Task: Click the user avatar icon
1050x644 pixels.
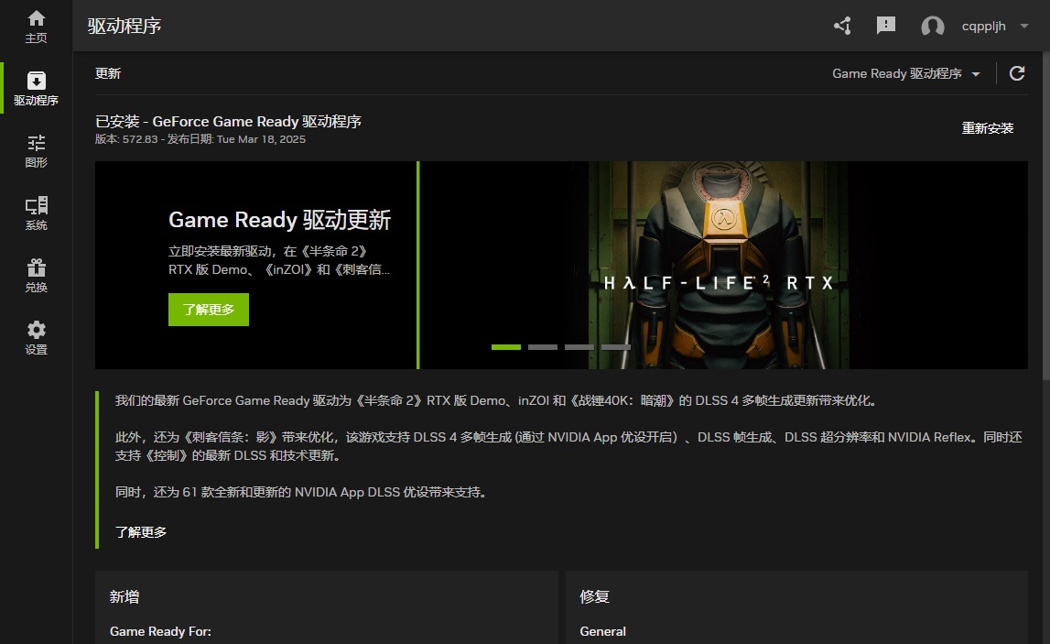Action: point(933,27)
